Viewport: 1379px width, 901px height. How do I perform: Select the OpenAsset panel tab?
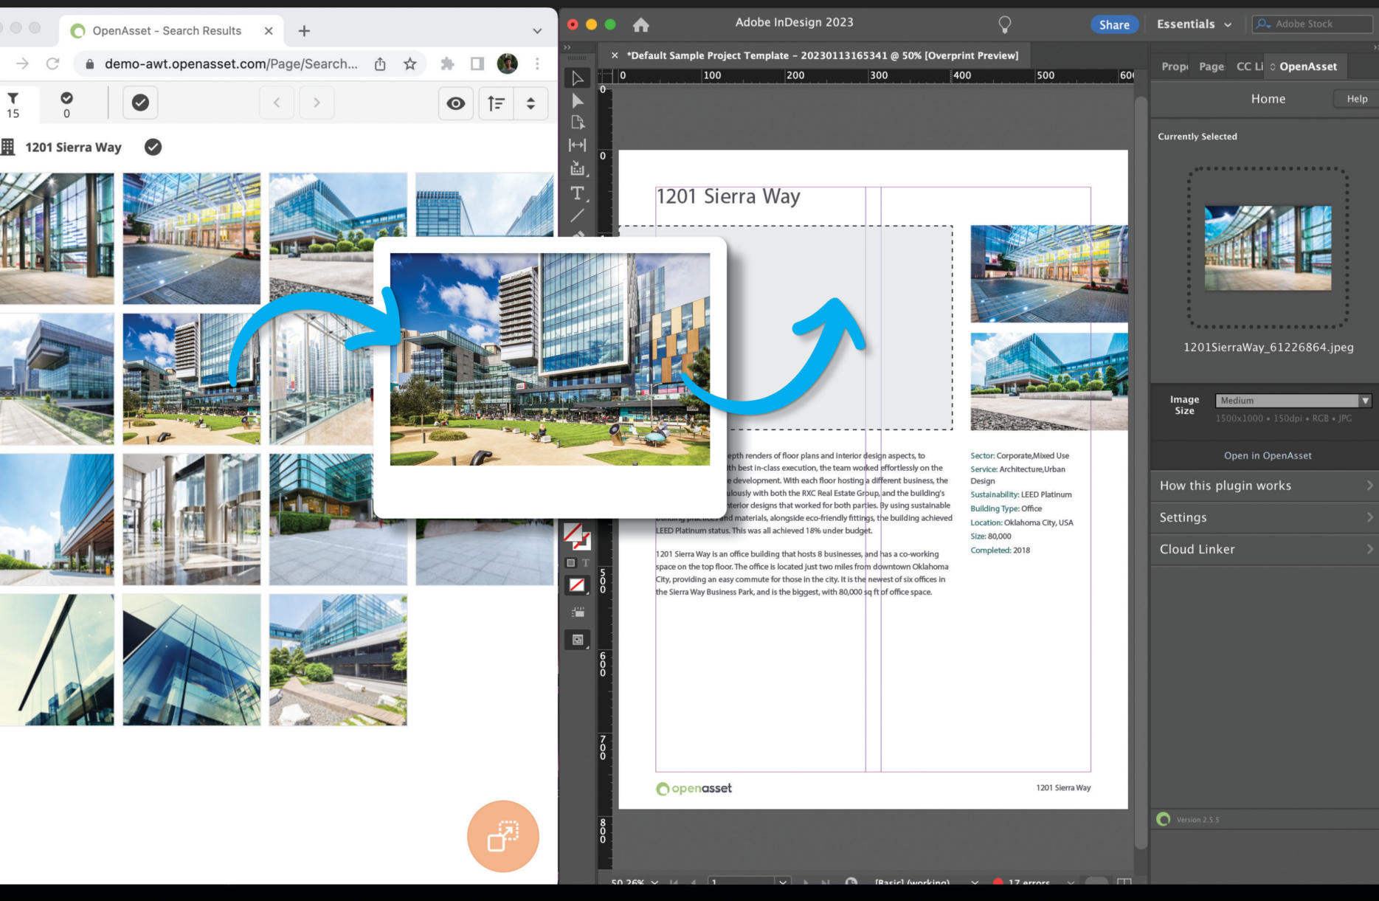tap(1306, 66)
